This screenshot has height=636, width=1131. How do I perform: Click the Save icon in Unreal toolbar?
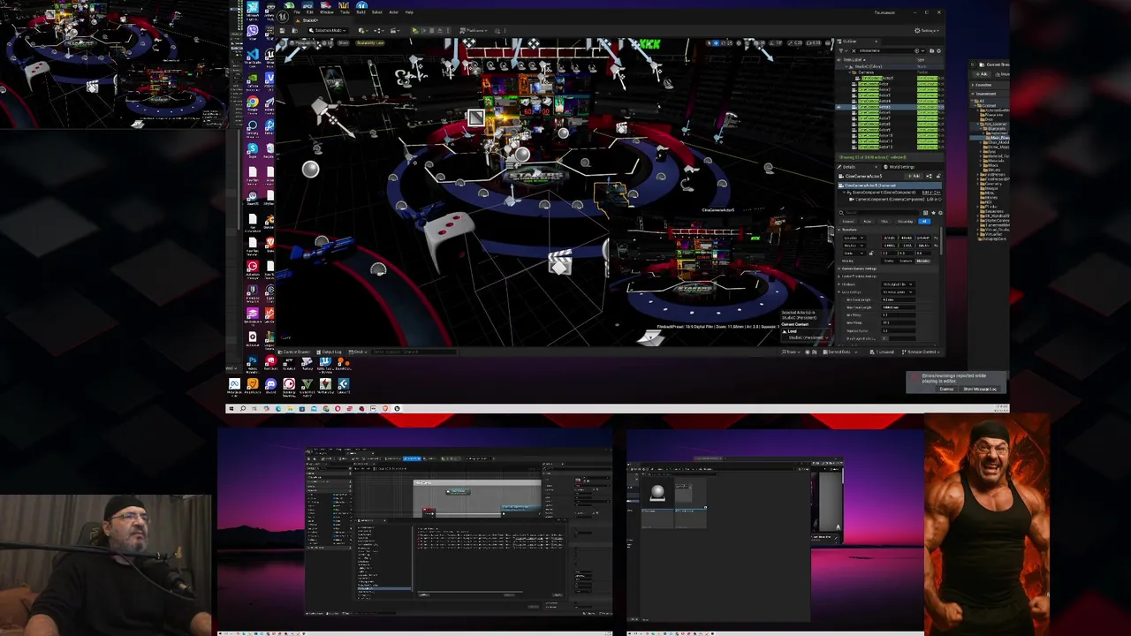[x=282, y=30]
